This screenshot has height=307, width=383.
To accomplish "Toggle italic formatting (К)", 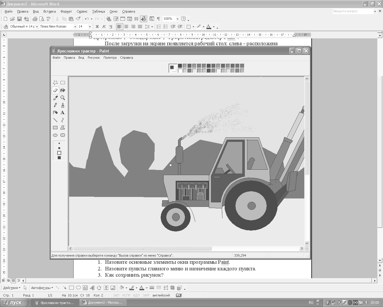I will tap(104, 27).
